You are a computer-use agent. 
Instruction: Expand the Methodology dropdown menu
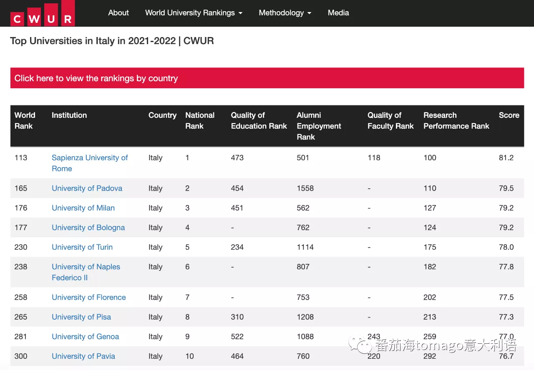coord(285,13)
